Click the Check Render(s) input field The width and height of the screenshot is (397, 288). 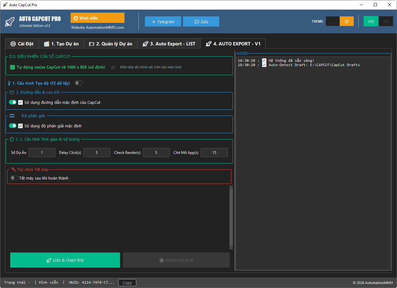tap(156, 152)
